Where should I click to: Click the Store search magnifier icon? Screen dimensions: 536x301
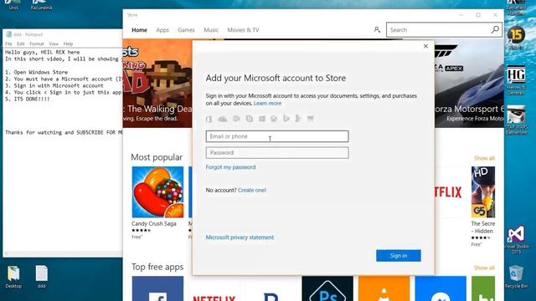point(495,30)
